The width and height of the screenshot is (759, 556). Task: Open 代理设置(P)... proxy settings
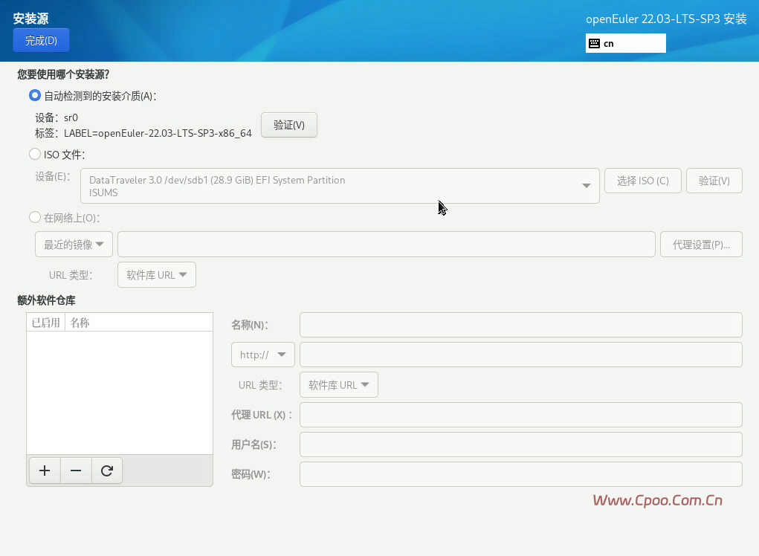click(x=701, y=245)
